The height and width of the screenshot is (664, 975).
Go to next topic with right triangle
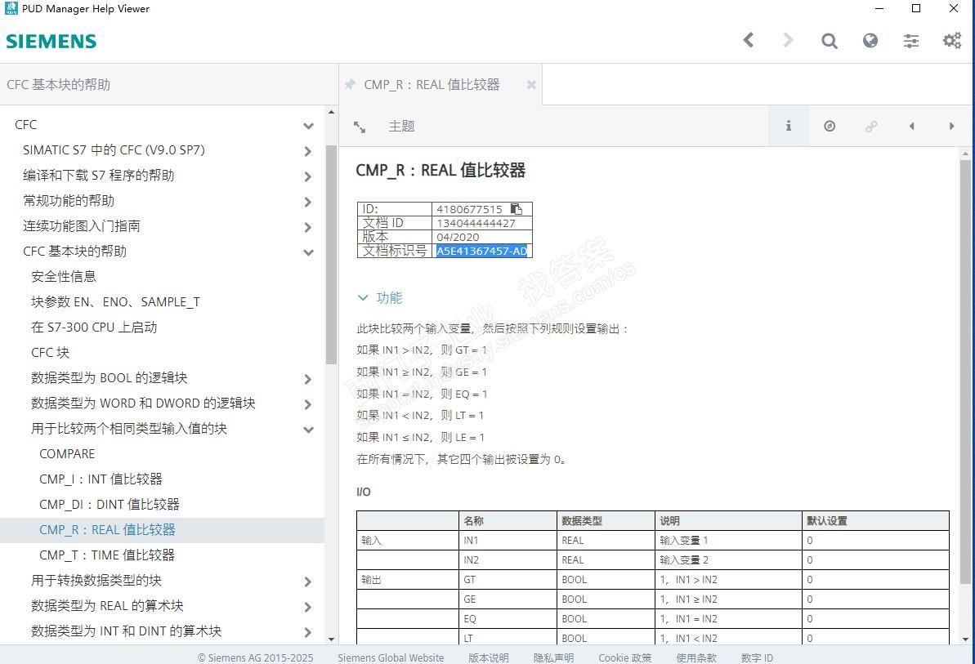coord(951,126)
